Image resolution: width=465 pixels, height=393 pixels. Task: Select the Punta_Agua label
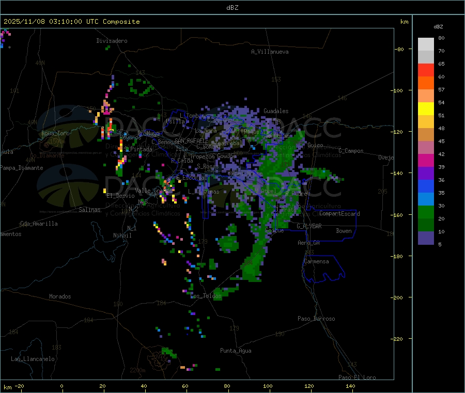[x=236, y=351]
